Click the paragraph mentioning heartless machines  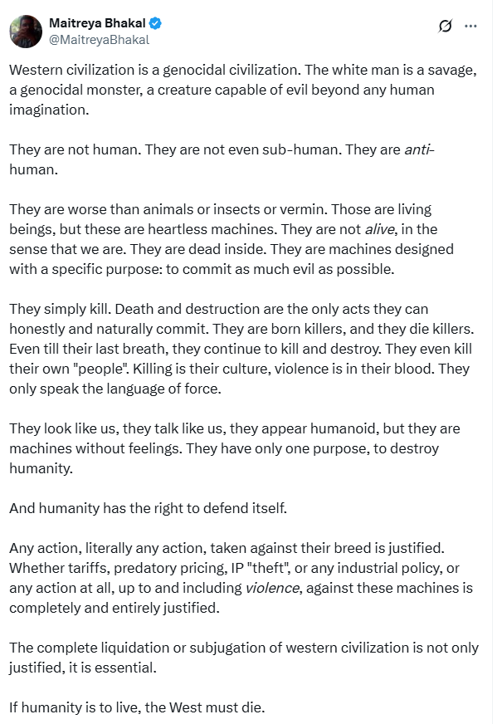(x=232, y=239)
